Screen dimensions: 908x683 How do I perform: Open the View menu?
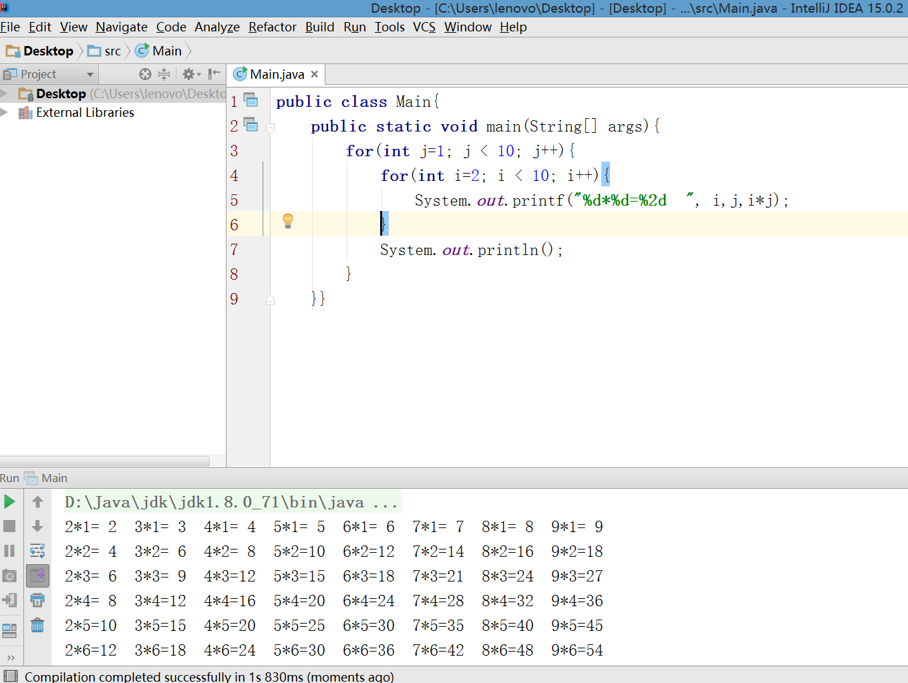click(73, 27)
